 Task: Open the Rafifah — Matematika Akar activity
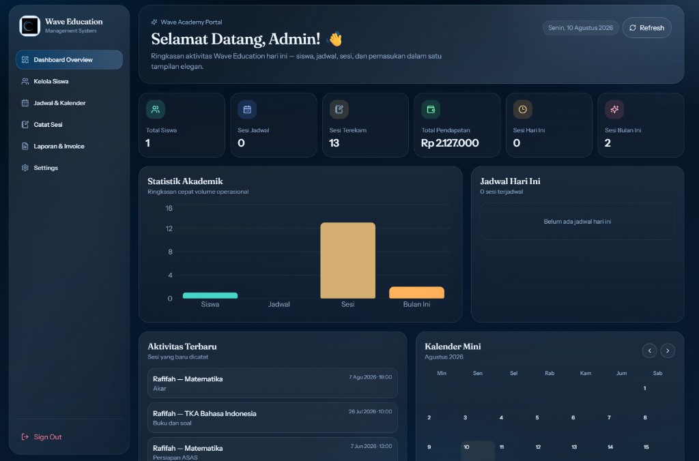(272, 383)
